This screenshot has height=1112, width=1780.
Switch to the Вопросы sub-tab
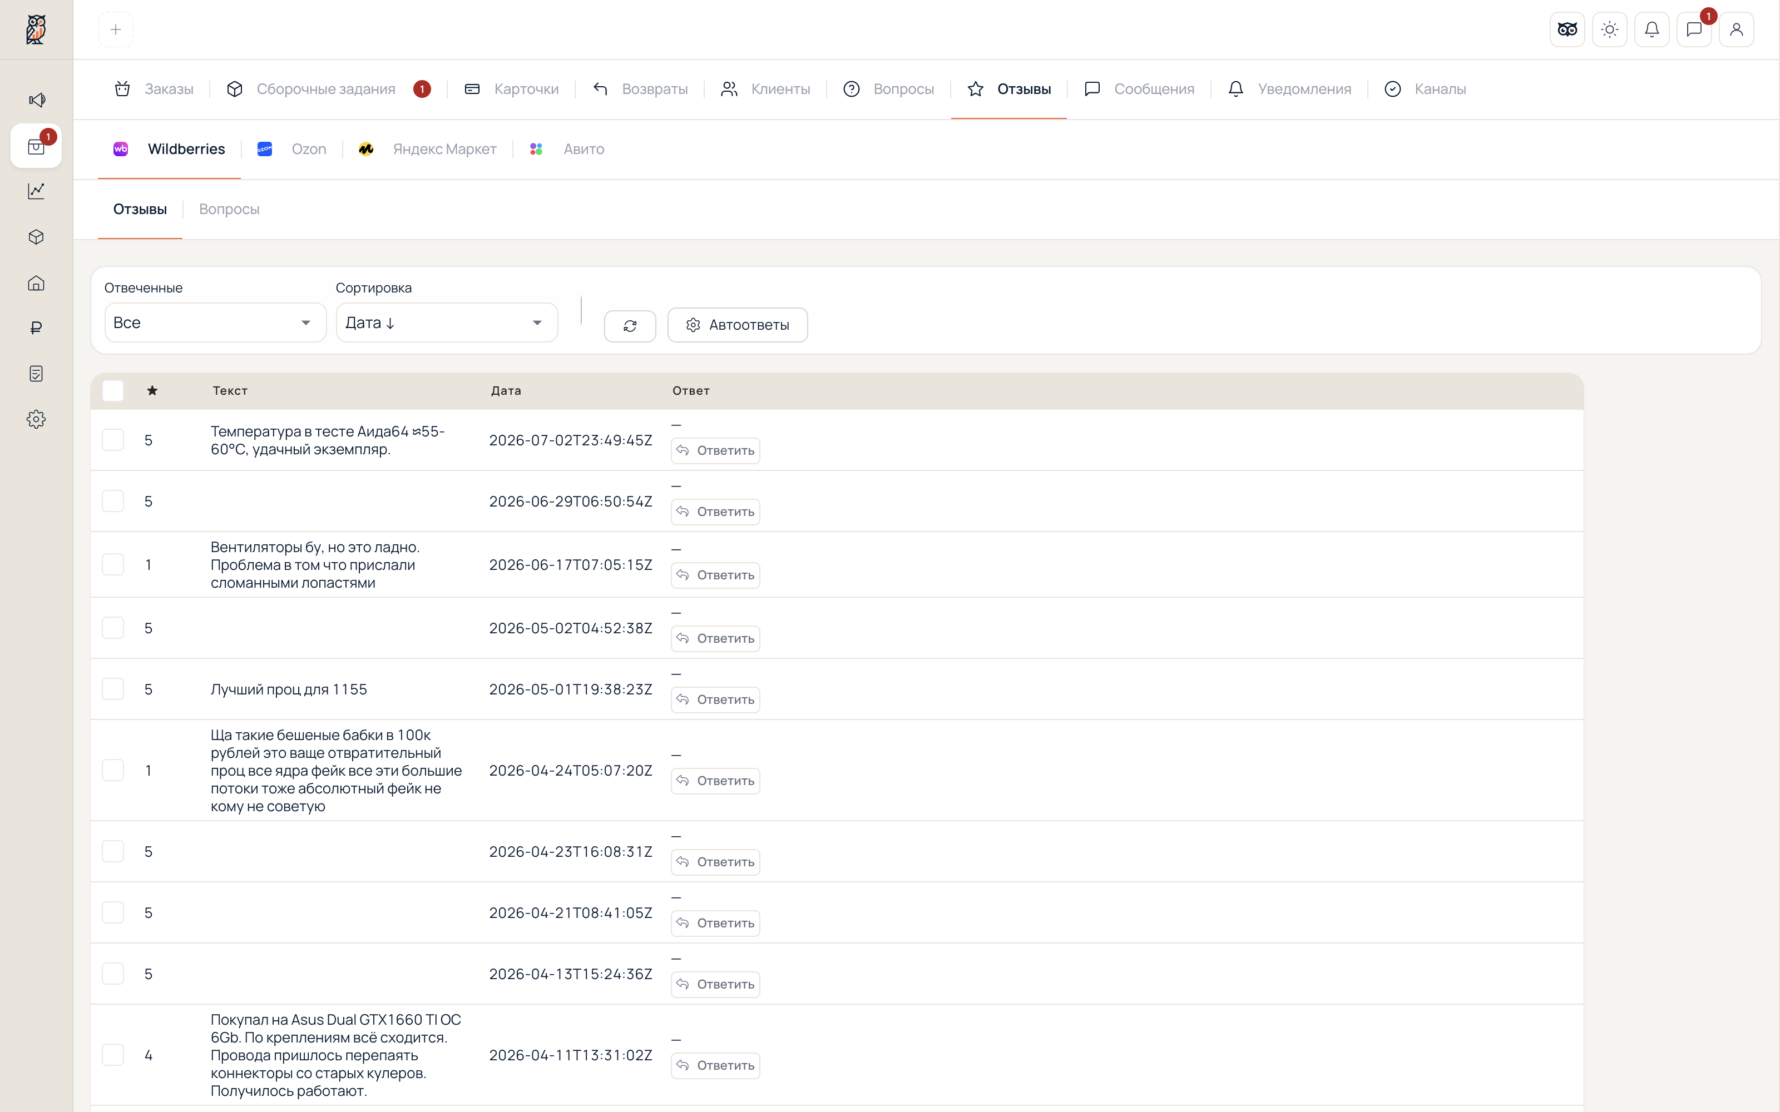(229, 210)
